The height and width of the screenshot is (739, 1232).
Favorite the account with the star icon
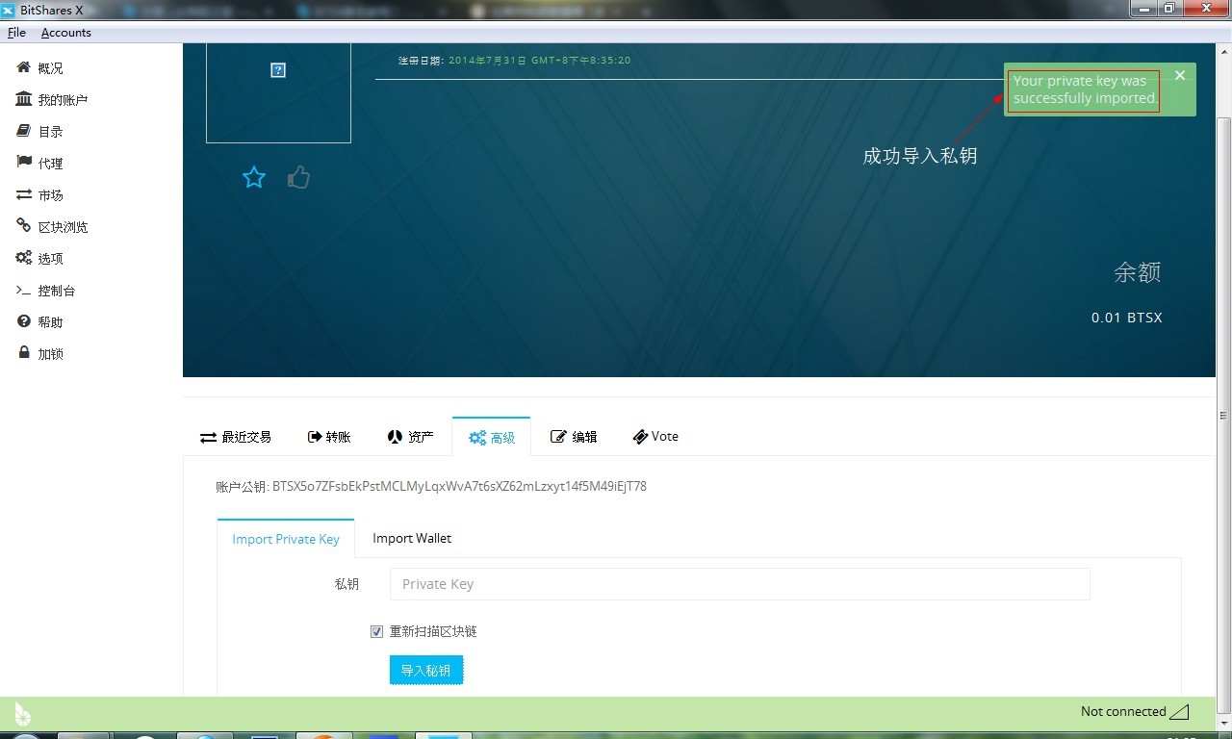coord(254,177)
